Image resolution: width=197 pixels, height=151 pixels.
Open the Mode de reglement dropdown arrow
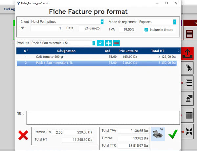pos(175,22)
